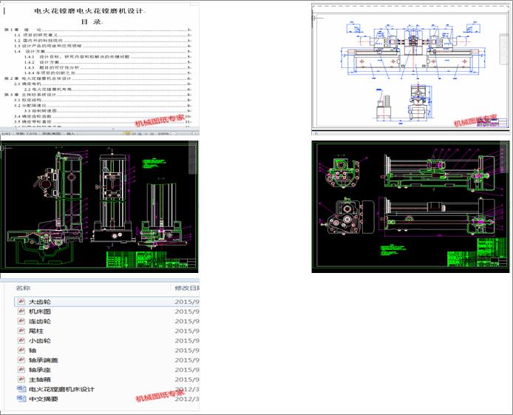Select the 大齿轮 CAD file icon
This screenshot has height=415, width=513.
point(21,301)
